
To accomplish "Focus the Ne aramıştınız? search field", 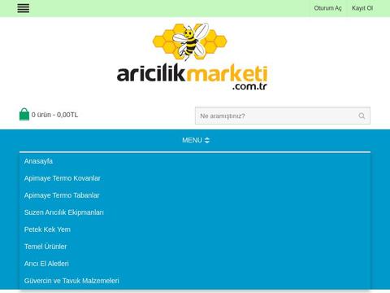I will coord(283,116).
